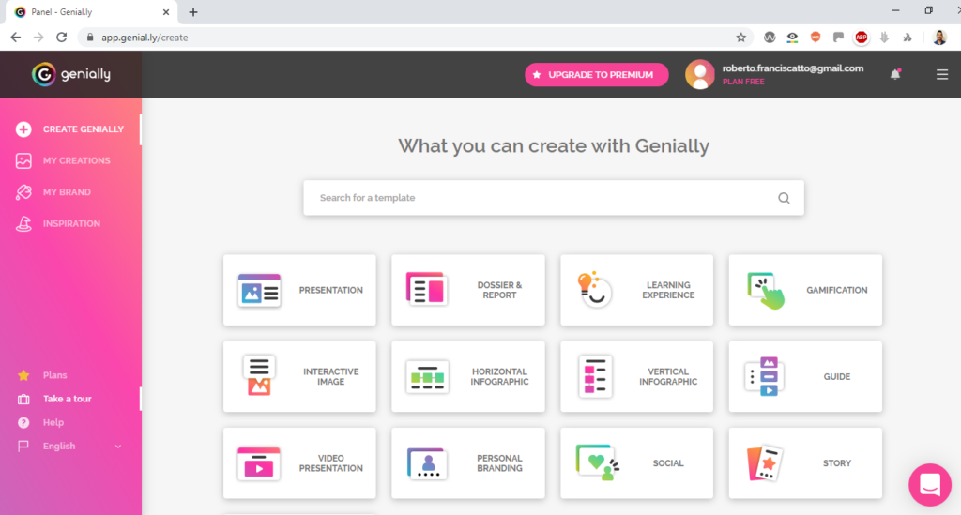
Task: Select the GUIDE label
Action: click(836, 376)
